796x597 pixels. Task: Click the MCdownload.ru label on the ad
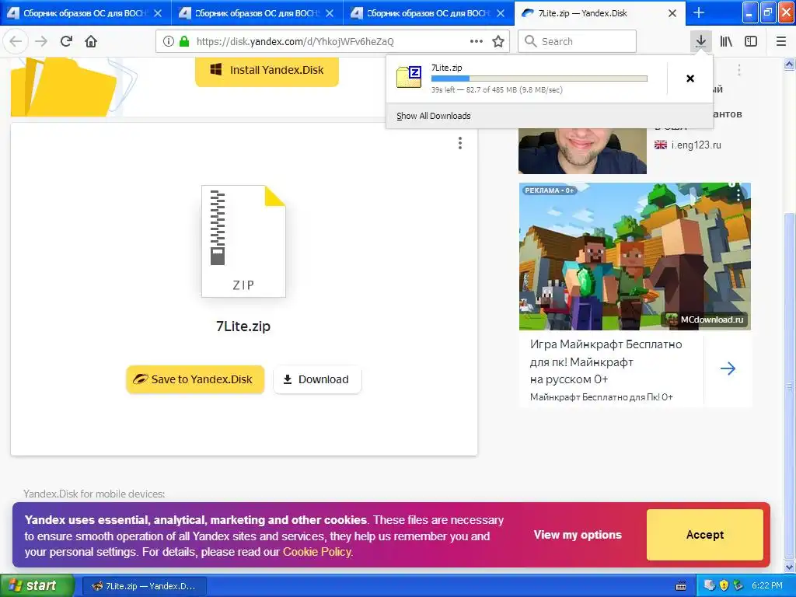click(706, 319)
